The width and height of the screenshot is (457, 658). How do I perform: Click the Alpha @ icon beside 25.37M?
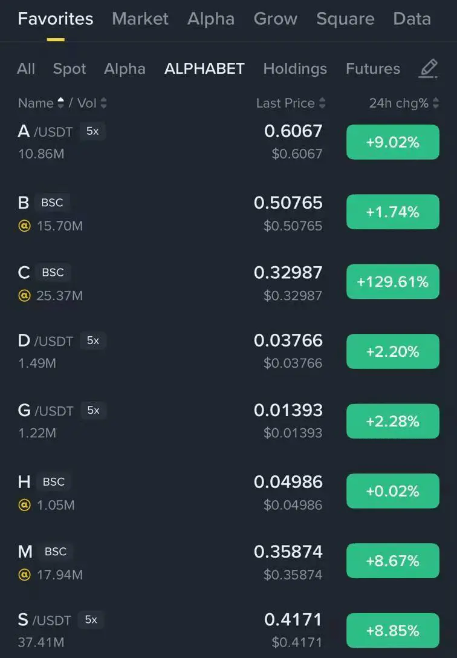[25, 295]
